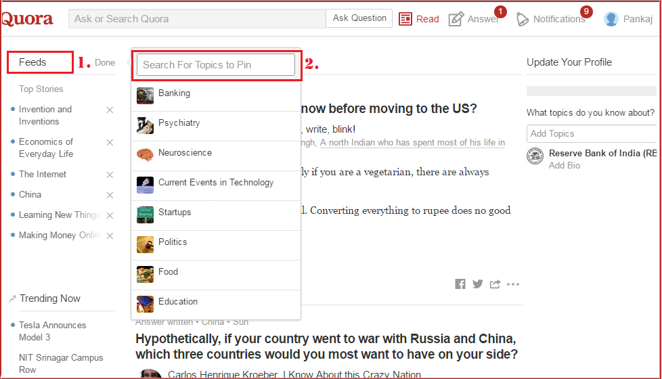662x379 pixels.
Task: Select the Banking topic thumbnail
Action: tap(145, 96)
